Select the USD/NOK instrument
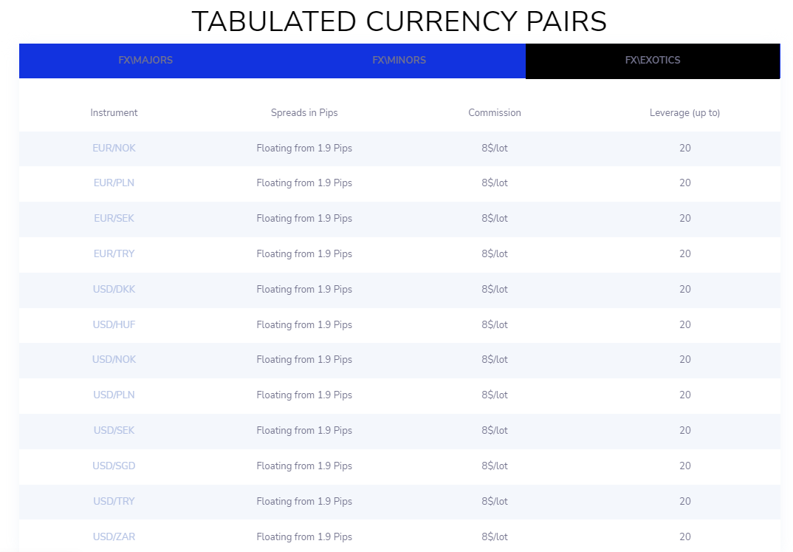The width and height of the screenshot is (793, 552). click(x=114, y=360)
